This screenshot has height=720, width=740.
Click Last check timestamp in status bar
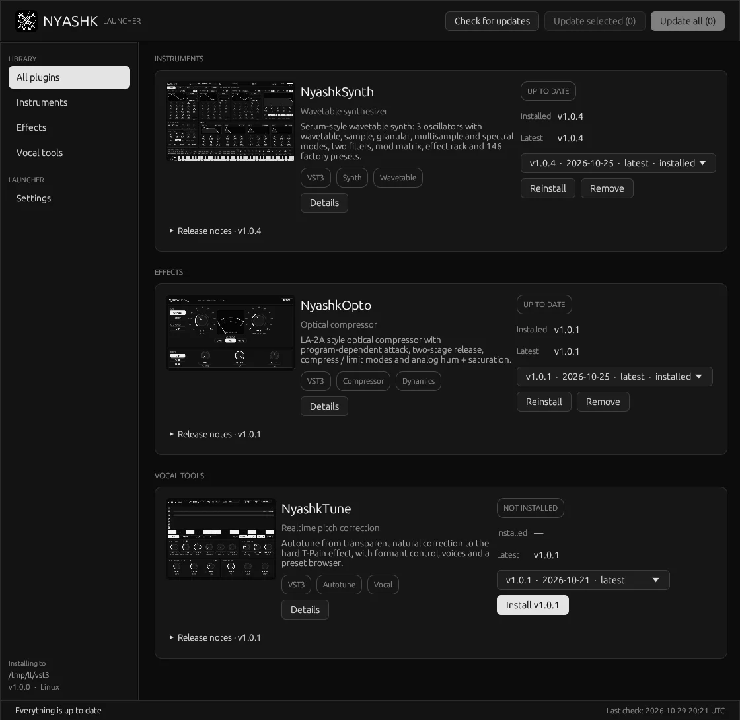click(x=665, y=711)
